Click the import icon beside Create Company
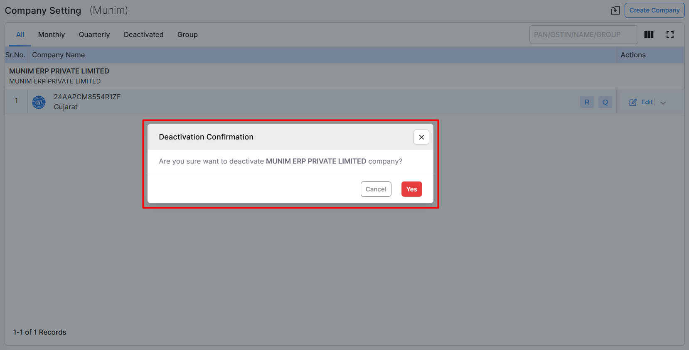 (x=615, y=10)
